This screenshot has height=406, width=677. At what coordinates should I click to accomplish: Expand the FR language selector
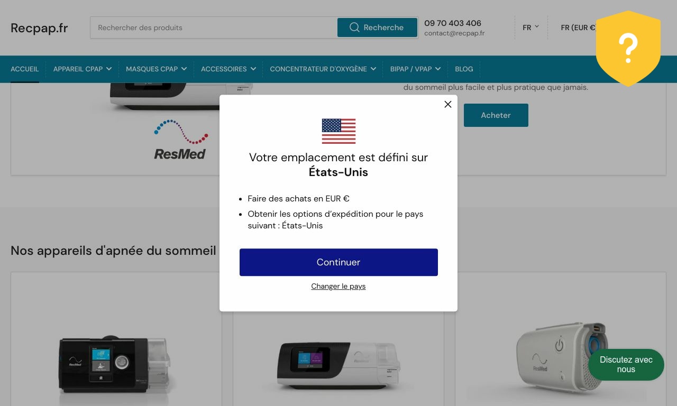click(530, 27)
